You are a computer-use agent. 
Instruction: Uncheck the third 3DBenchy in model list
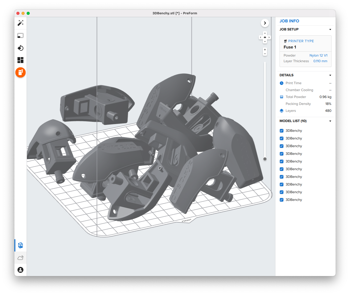(x=282, y=146)
